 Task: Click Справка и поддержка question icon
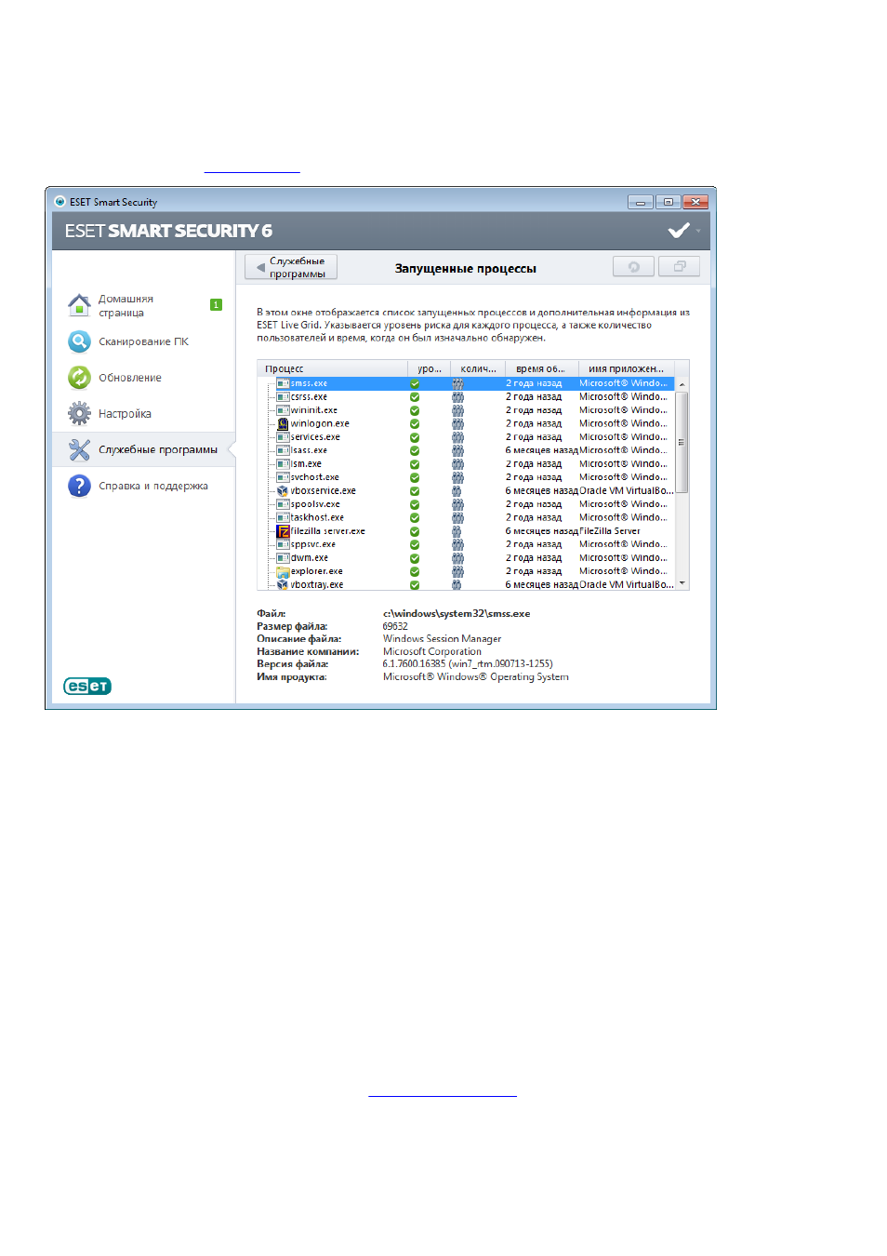coord(79,486)
